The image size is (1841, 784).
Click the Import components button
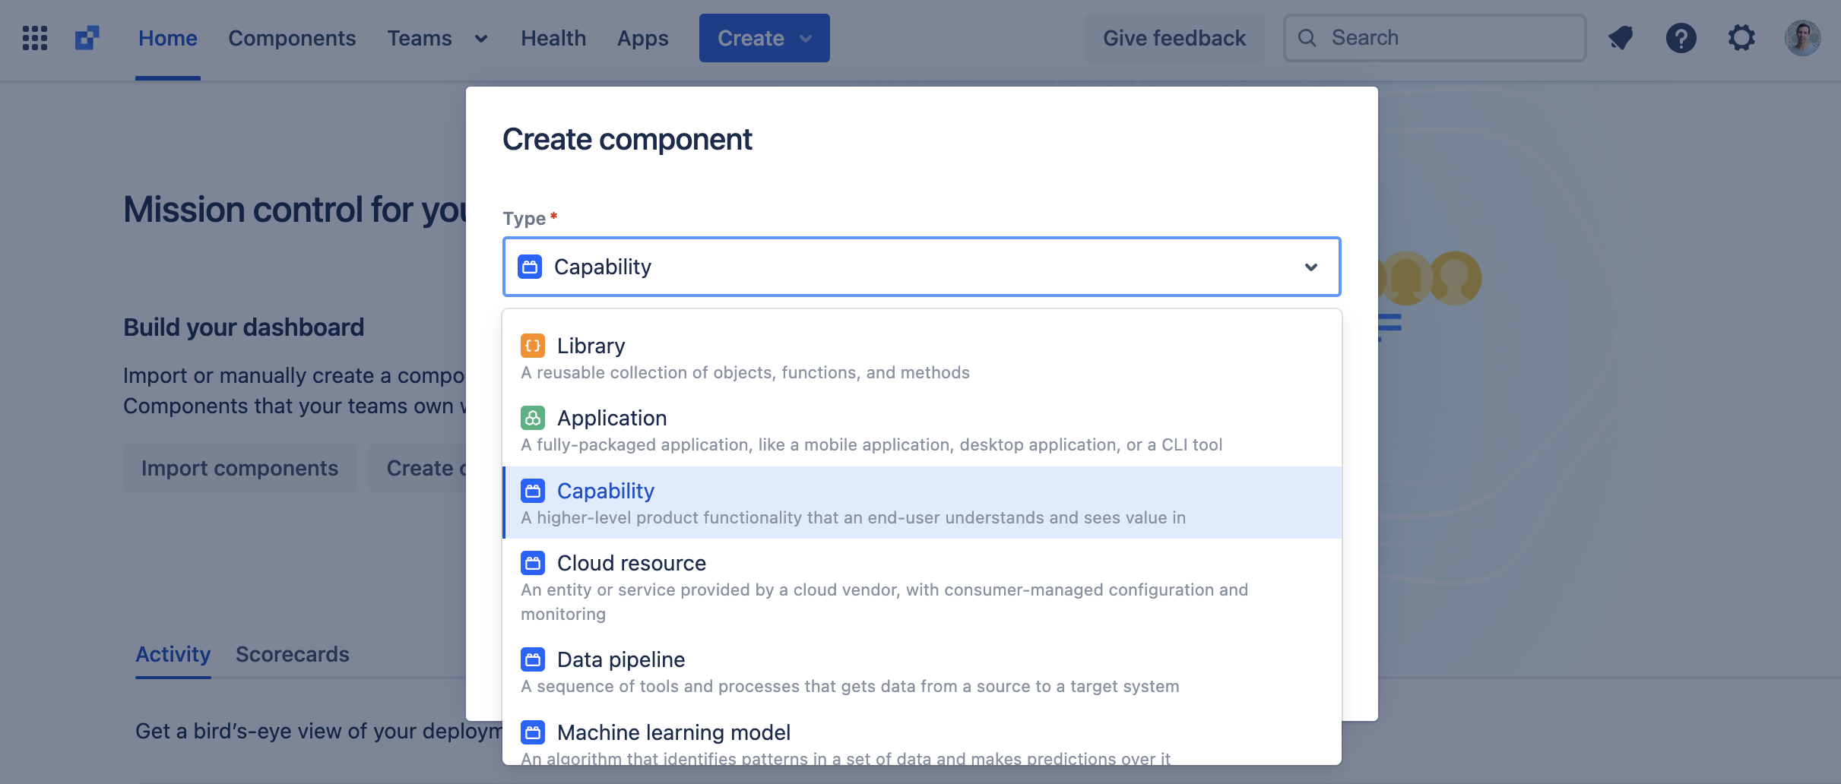239,468
